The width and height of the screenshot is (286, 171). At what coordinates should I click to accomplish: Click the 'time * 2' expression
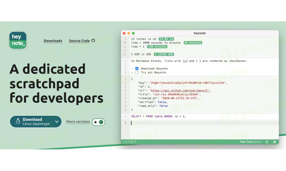click(x=138, y=46)
